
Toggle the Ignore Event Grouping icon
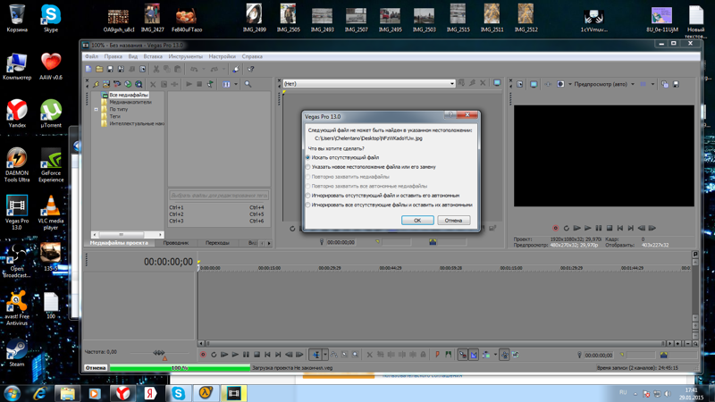516,355
